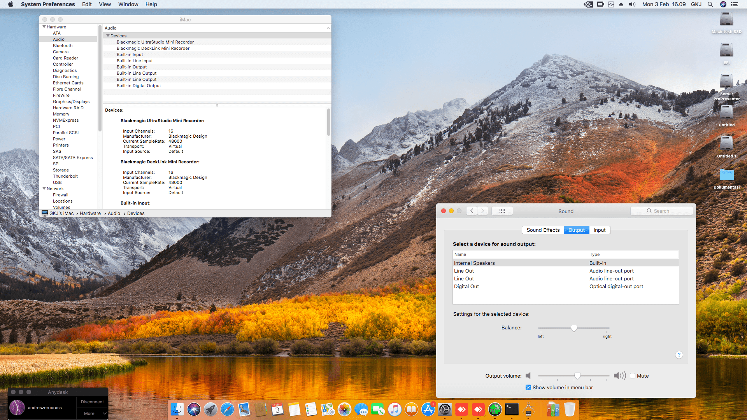Click Disconnect in Anydesk panel
This screenshot has height=420, width=747.
92,402
